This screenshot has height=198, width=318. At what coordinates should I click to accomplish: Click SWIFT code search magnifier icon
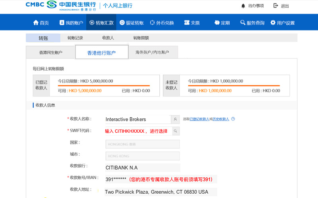(x=176, y=131)
